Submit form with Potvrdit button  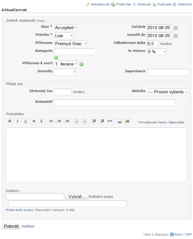11,226
